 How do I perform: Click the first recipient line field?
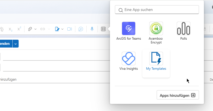[57, 57]
